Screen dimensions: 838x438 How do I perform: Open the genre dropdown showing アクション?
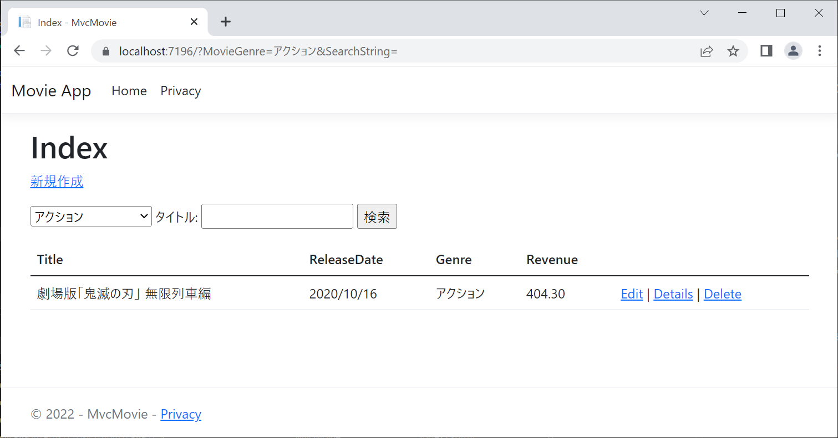[x=90, y=216]
